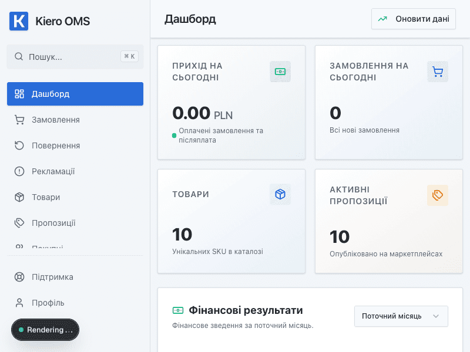Click the orange tag icon on Активні пропозиції card
This screenshot has height=352, width=470.
pos(438,195)
